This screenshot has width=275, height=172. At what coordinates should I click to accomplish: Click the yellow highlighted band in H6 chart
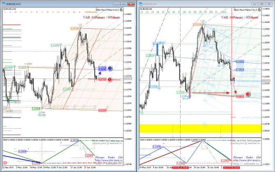tap(200, 128)
